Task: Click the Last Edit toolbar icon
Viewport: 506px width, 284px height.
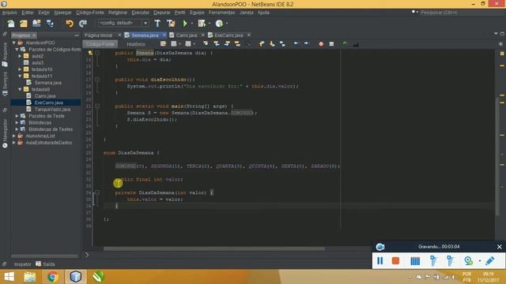Action: click(164, 44)
